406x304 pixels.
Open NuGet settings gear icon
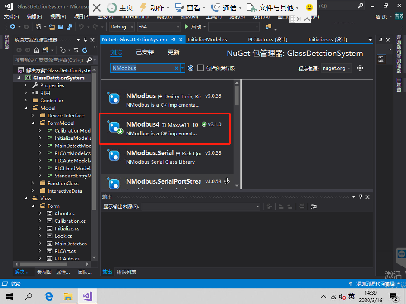[x=360, y=68]
